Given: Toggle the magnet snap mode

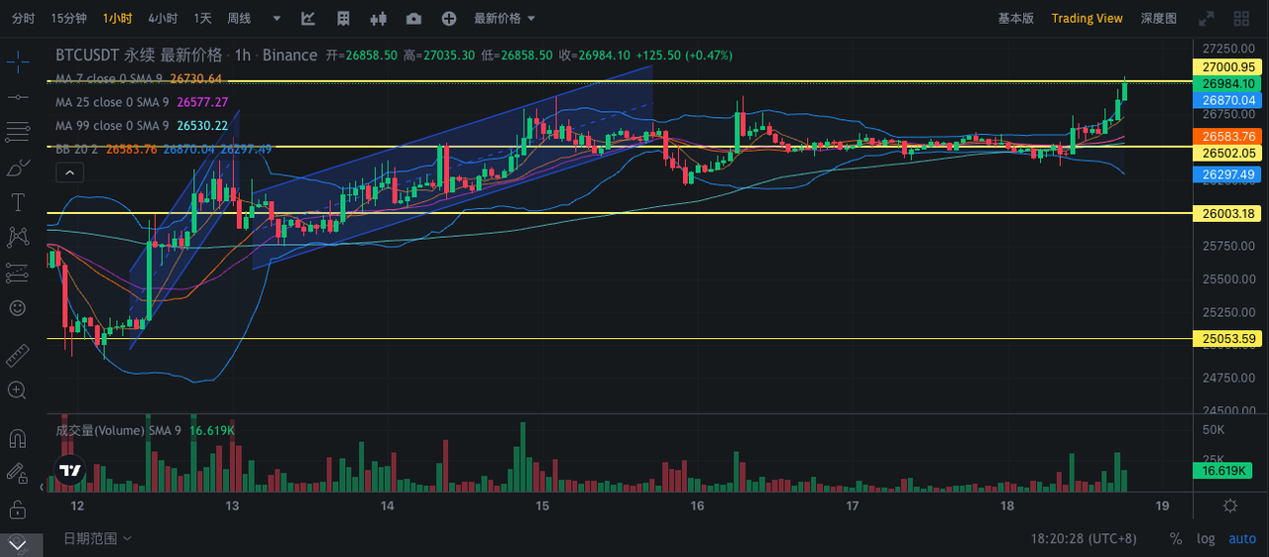Looking at the screenshot, I should (17, 438).
